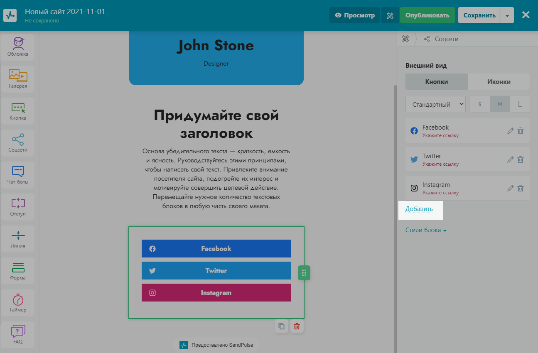Click the Instagram button on the page
This screenshot has width=538, height=353.
point(216,292)
